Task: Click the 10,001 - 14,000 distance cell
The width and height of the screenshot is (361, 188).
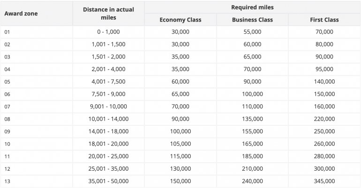Action: [108, 119]
